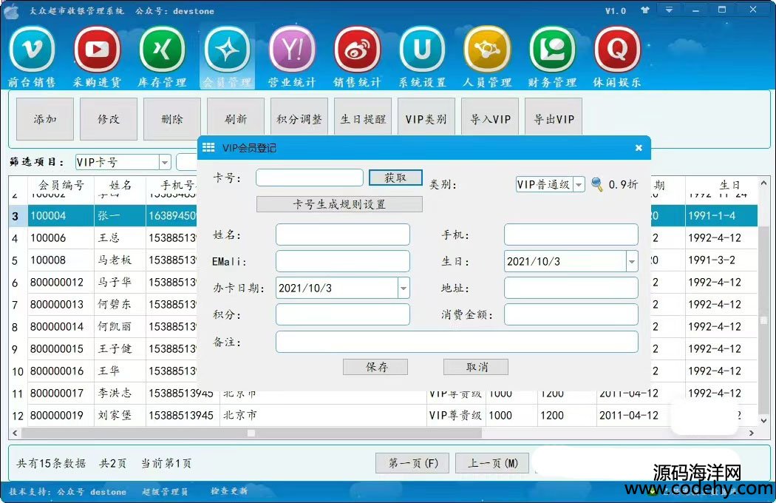Click the 保存 button in dialog
776x503 pixels.
(x=375, y=367)
